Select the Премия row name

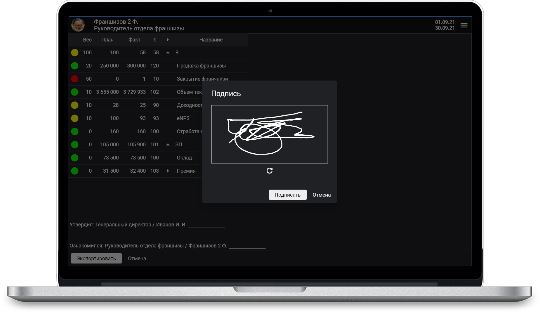186,171
